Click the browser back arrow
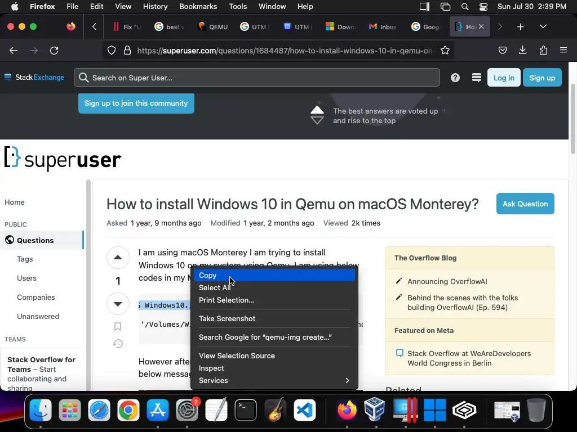577x432 pixels. click(x=14, y=51)
